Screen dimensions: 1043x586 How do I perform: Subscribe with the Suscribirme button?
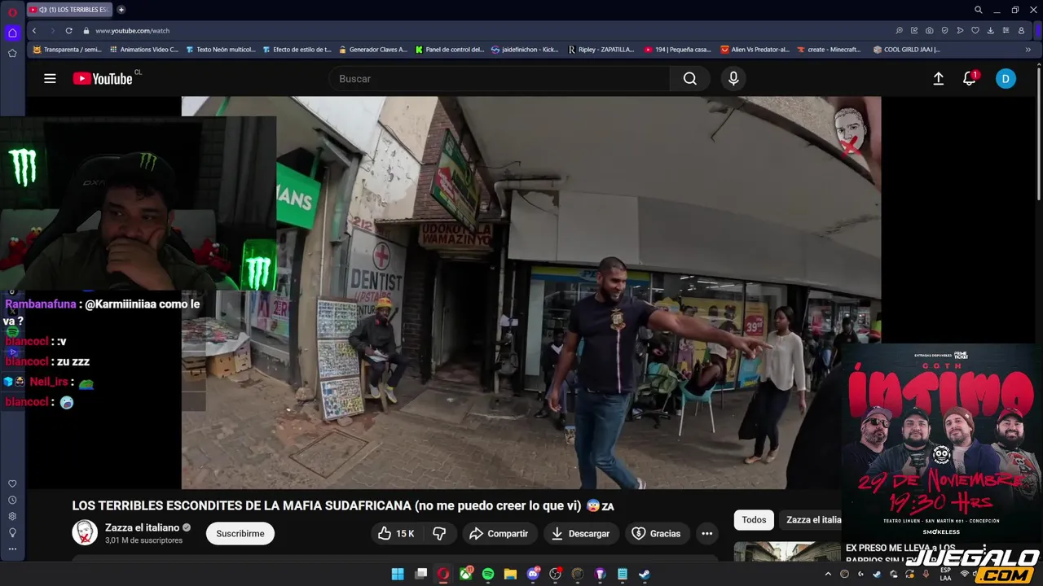point(240,533)
